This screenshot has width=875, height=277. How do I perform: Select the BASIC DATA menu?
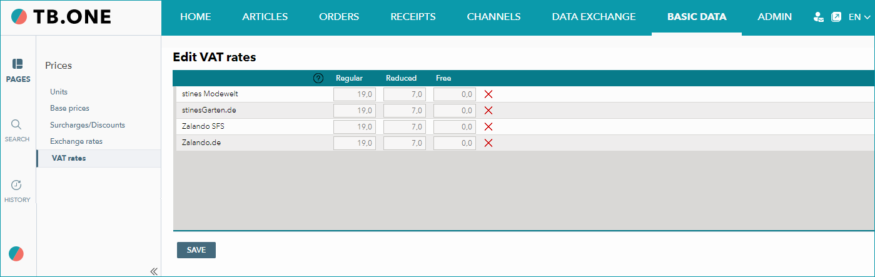pyautogui.click(x=697, y=17)
